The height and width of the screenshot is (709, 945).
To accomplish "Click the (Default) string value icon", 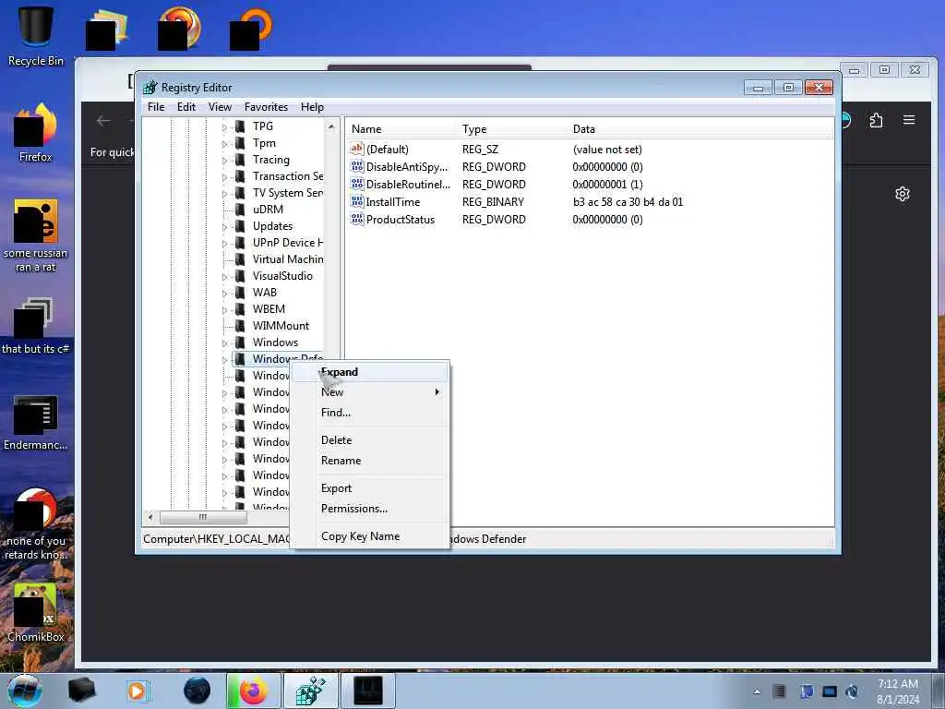I will click(x=357, y=149).
